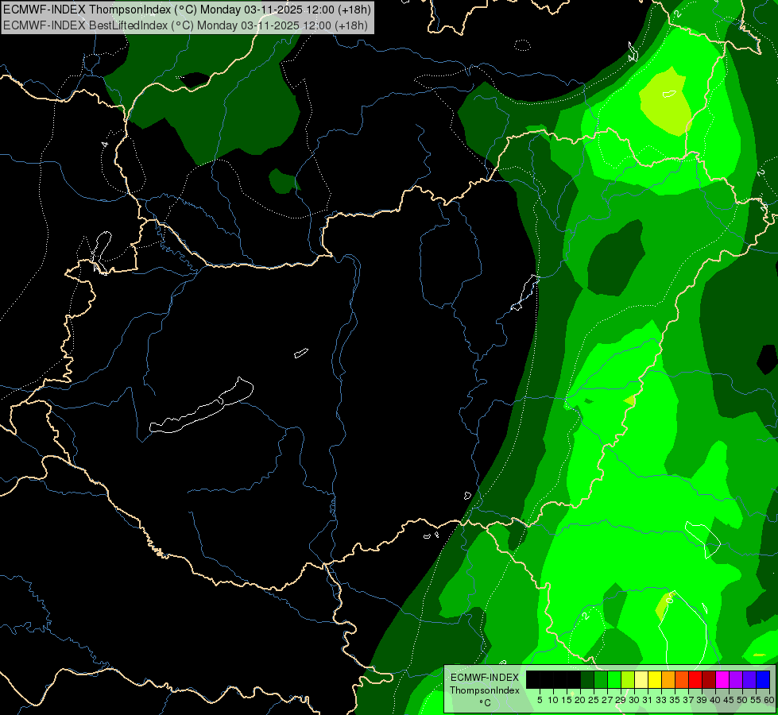Click the °C unit label in legend
Image resolution: width=778 pixels, height=715 pixels.
(485, 703)
